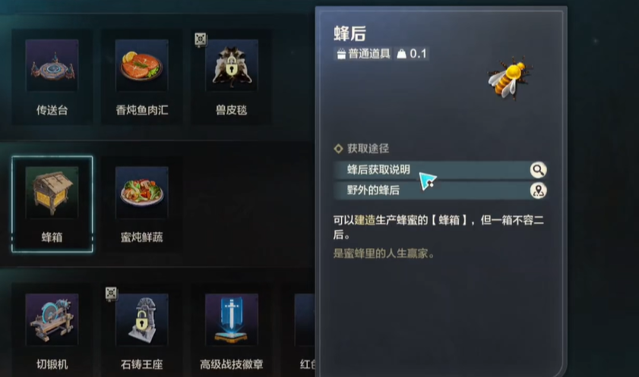The height and width of the screenshot is (377, 639).
Task: Click the queen bee image in detail panel
Action: pos(509,78)
